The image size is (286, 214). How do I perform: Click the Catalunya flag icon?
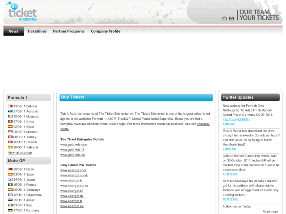pos(10,190)
